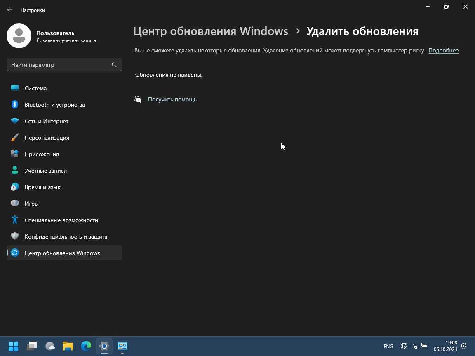
Task: Click Локальная учетная запись text
Action: [x=66, y=40]
